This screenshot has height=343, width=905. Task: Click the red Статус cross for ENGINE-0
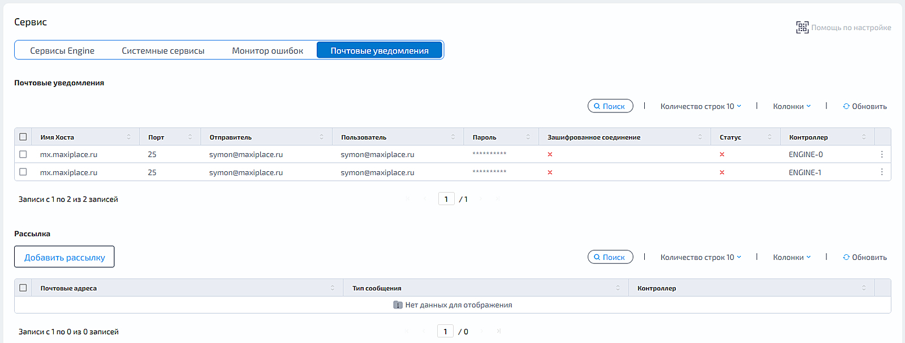(722, 154)
